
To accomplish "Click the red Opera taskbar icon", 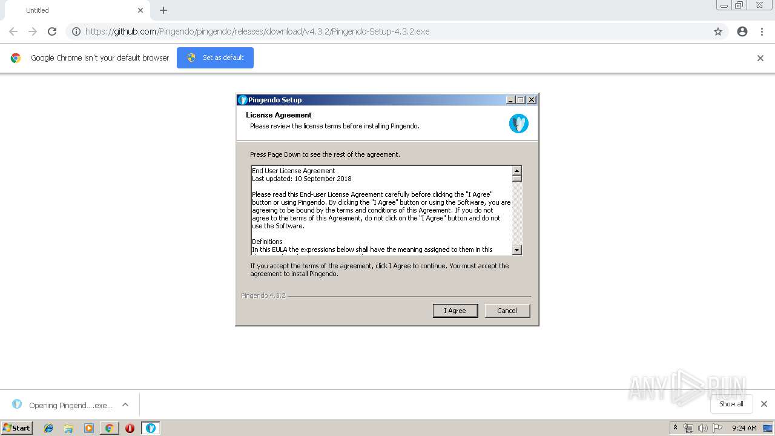I will [130, 428].
